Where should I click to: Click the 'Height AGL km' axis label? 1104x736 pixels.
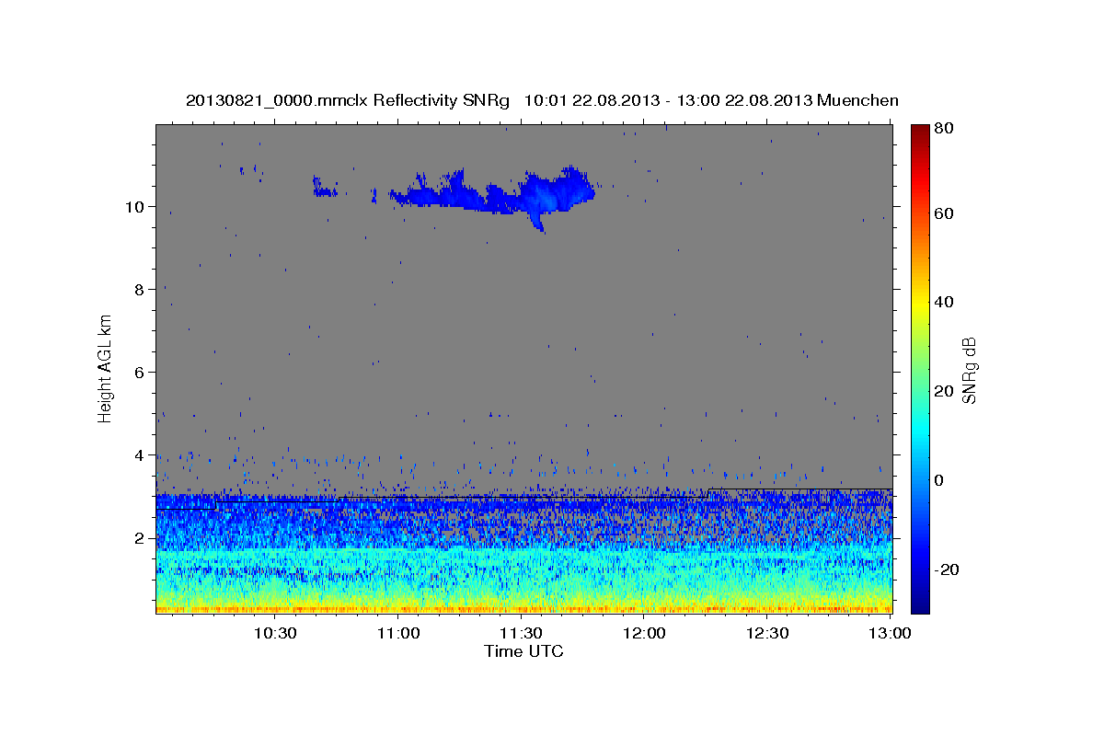click(106, 369)
